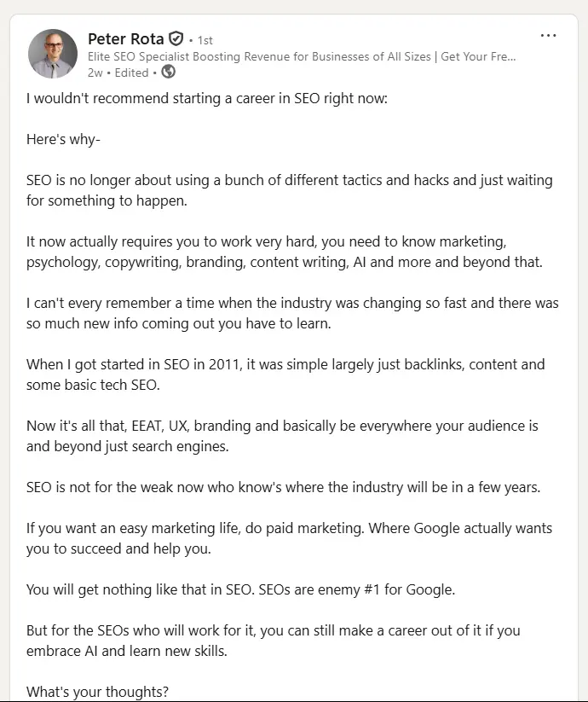588x702 pixels.
Task: Click the paragraph about the industry changing so fast
Action: [x=292, y=313]
